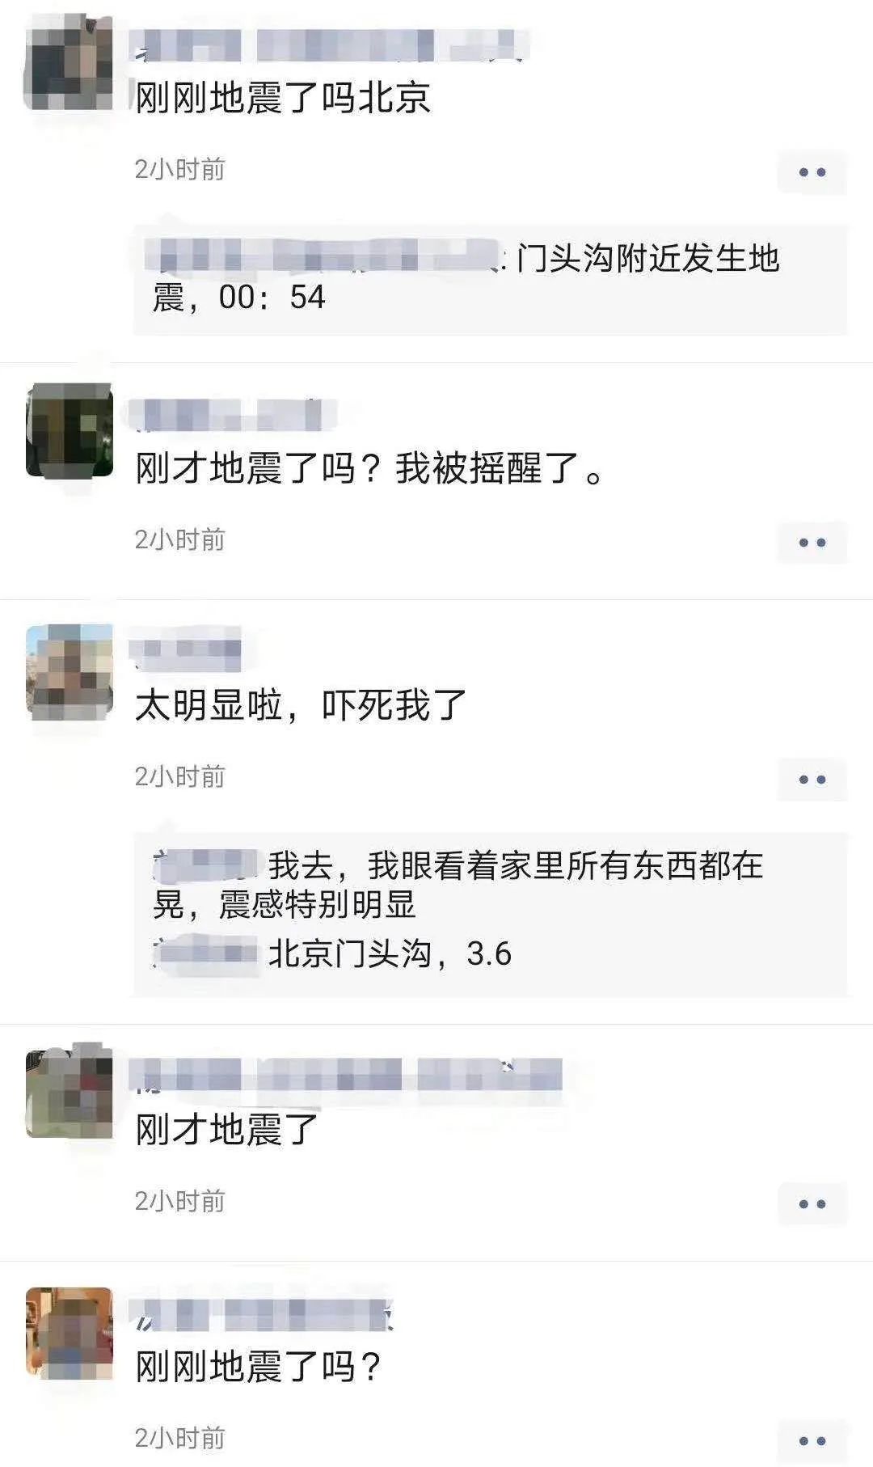Tap avatar of '刚刚地震了吗北京' poster
The height and width of the screenshot is (1467, 873).
70,62
